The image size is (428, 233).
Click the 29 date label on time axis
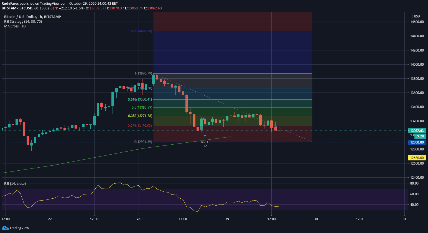pos(227,219)
